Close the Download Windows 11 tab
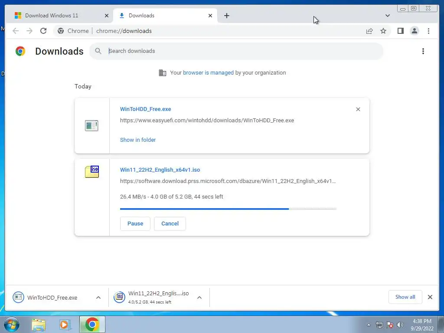The image size is (444, 333). (107, 16)
